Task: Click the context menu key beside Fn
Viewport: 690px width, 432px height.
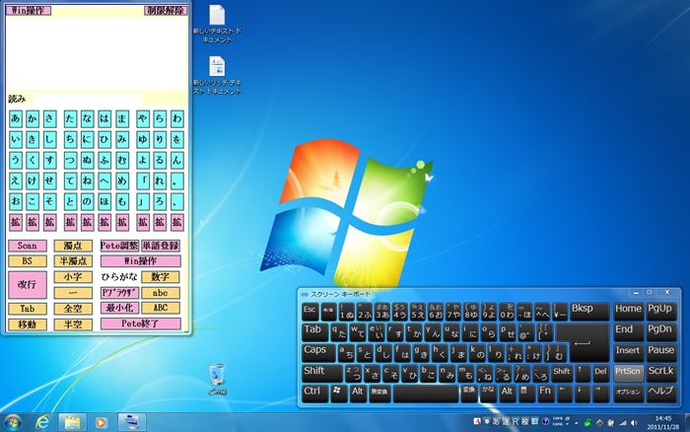Action: coord(526,393)
